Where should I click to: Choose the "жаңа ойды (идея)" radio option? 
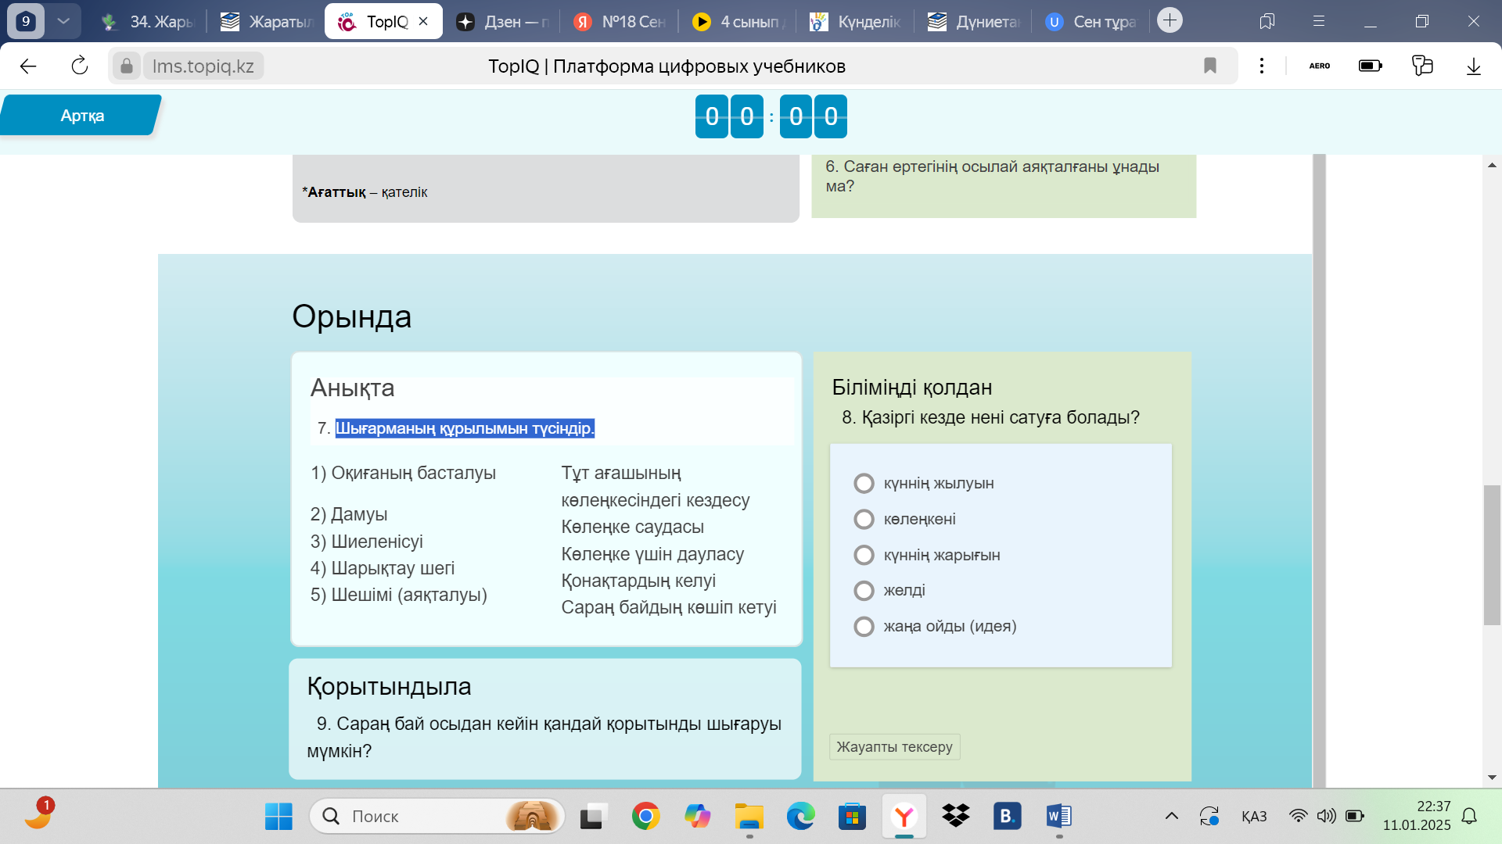[x=864, y=627]
